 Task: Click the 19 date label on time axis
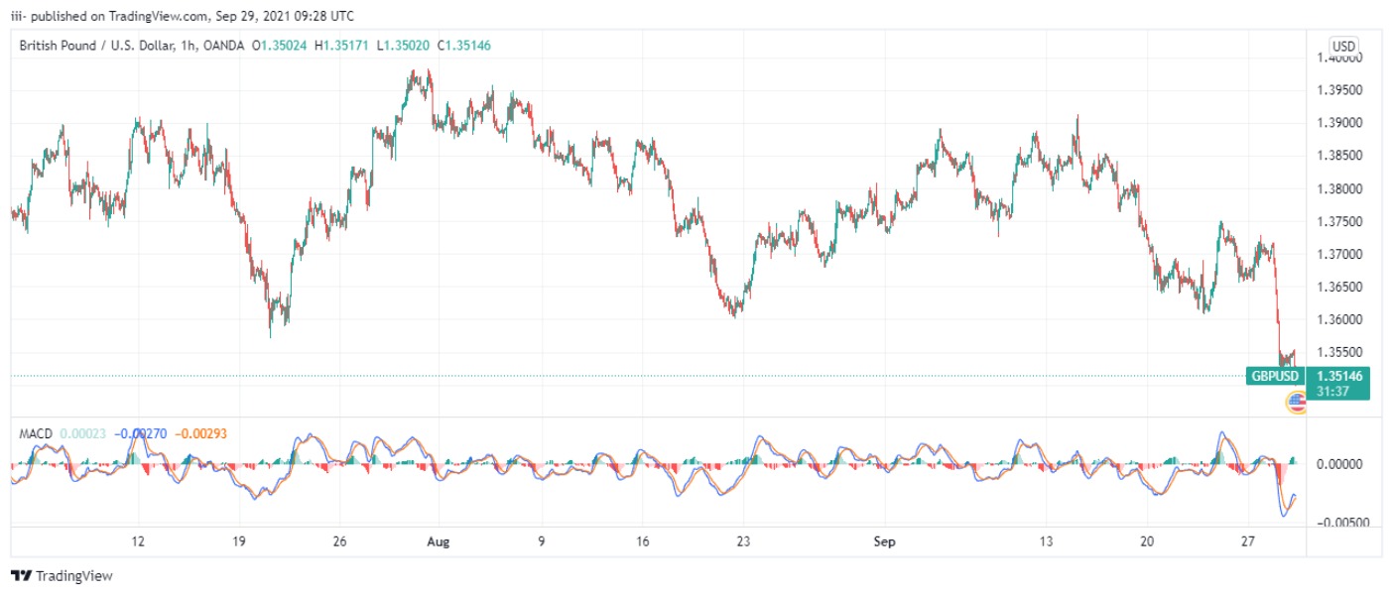[238, 541]
